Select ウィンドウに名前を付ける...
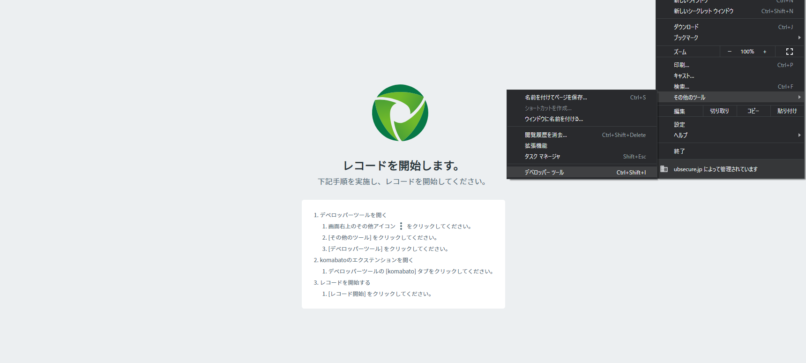Viewport: 806px width, 363px height. click(x=582, y=119)
